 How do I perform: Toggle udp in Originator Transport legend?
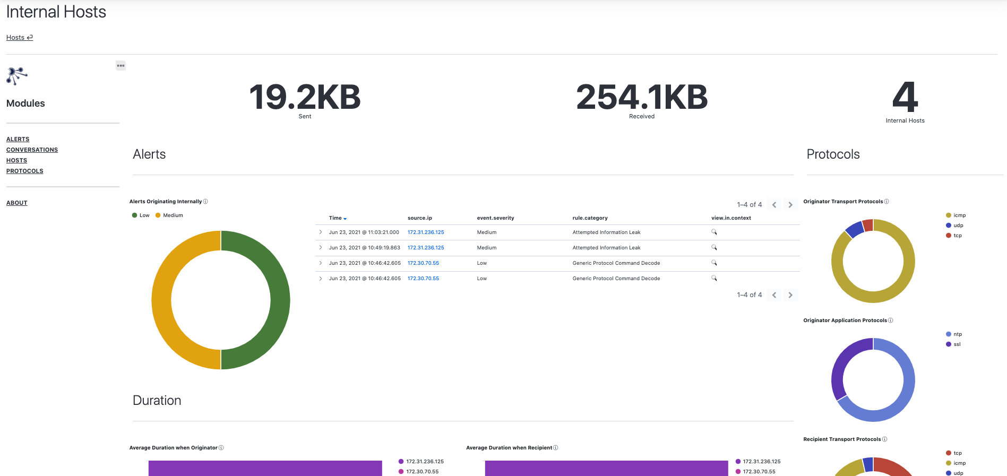click(954, 226)
